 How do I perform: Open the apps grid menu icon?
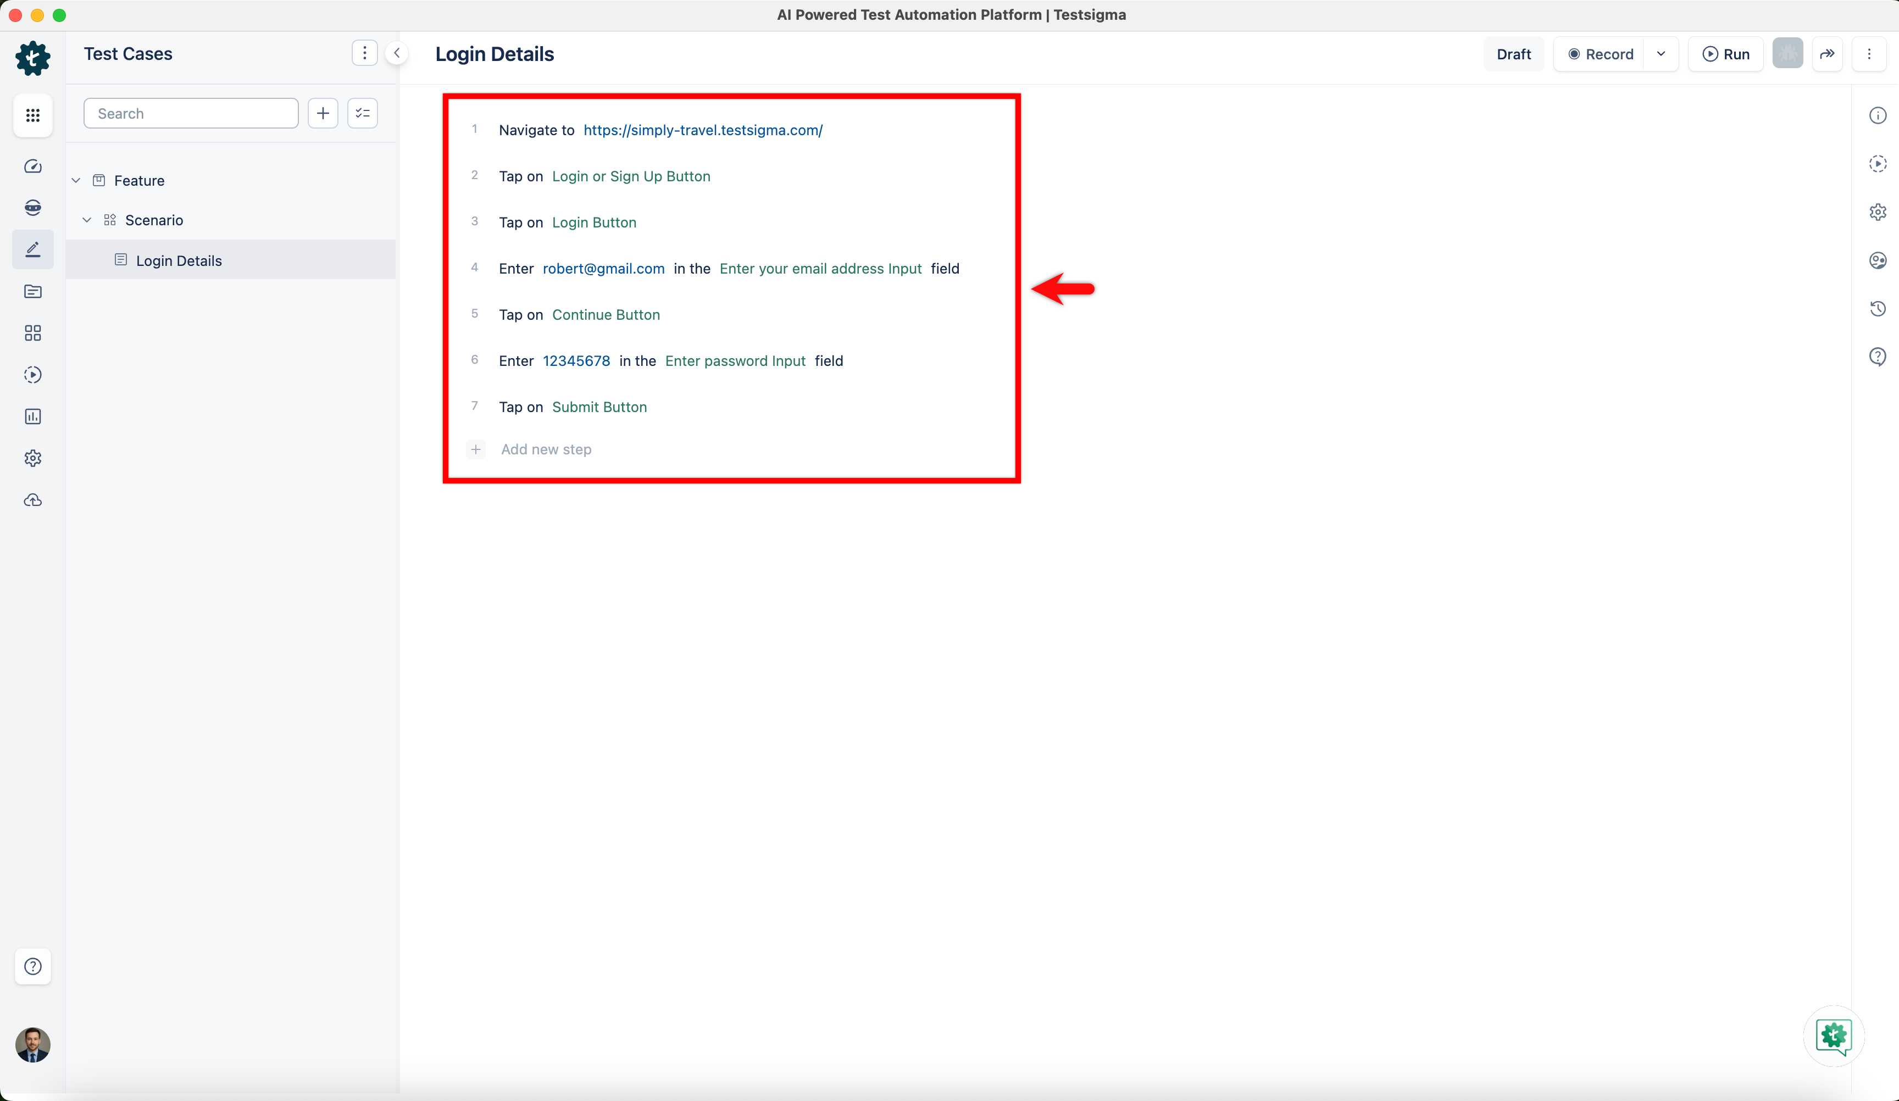coord(32,115)
